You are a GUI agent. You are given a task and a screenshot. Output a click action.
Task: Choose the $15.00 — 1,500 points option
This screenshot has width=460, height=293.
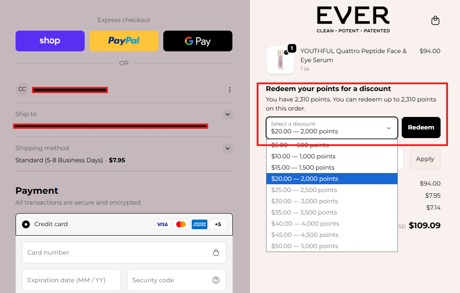pos(303,167)
